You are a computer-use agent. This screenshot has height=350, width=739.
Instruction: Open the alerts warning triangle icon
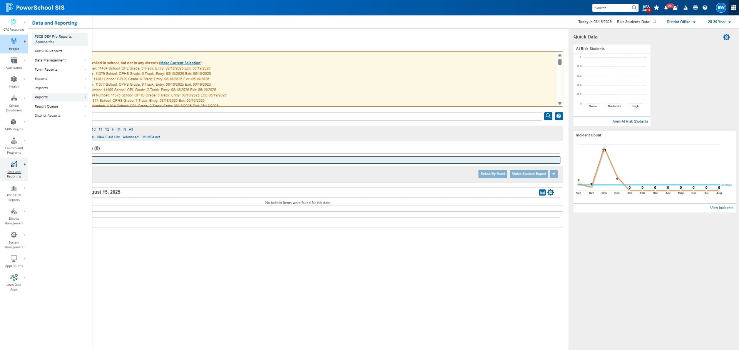(x=685, y=8)
